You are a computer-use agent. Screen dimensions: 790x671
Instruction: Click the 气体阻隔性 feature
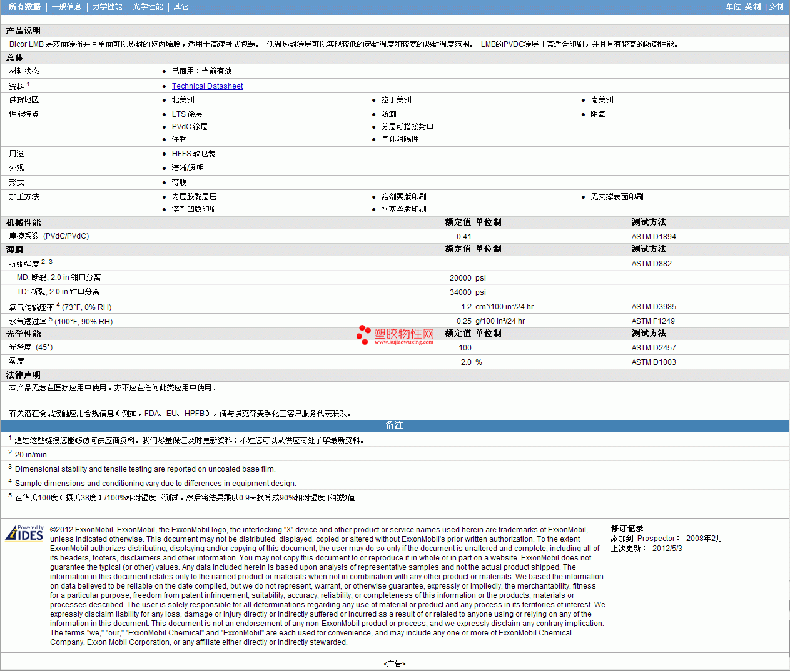tap(400, 139)
